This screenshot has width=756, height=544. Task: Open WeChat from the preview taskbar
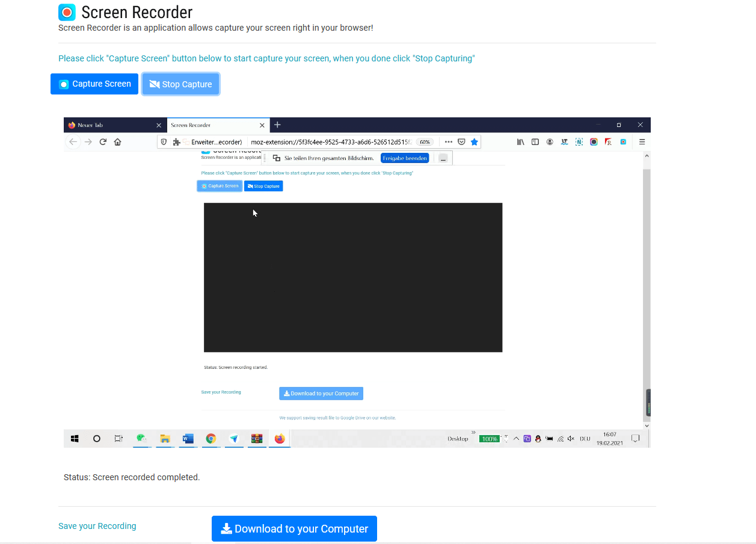tap(141, 439)
